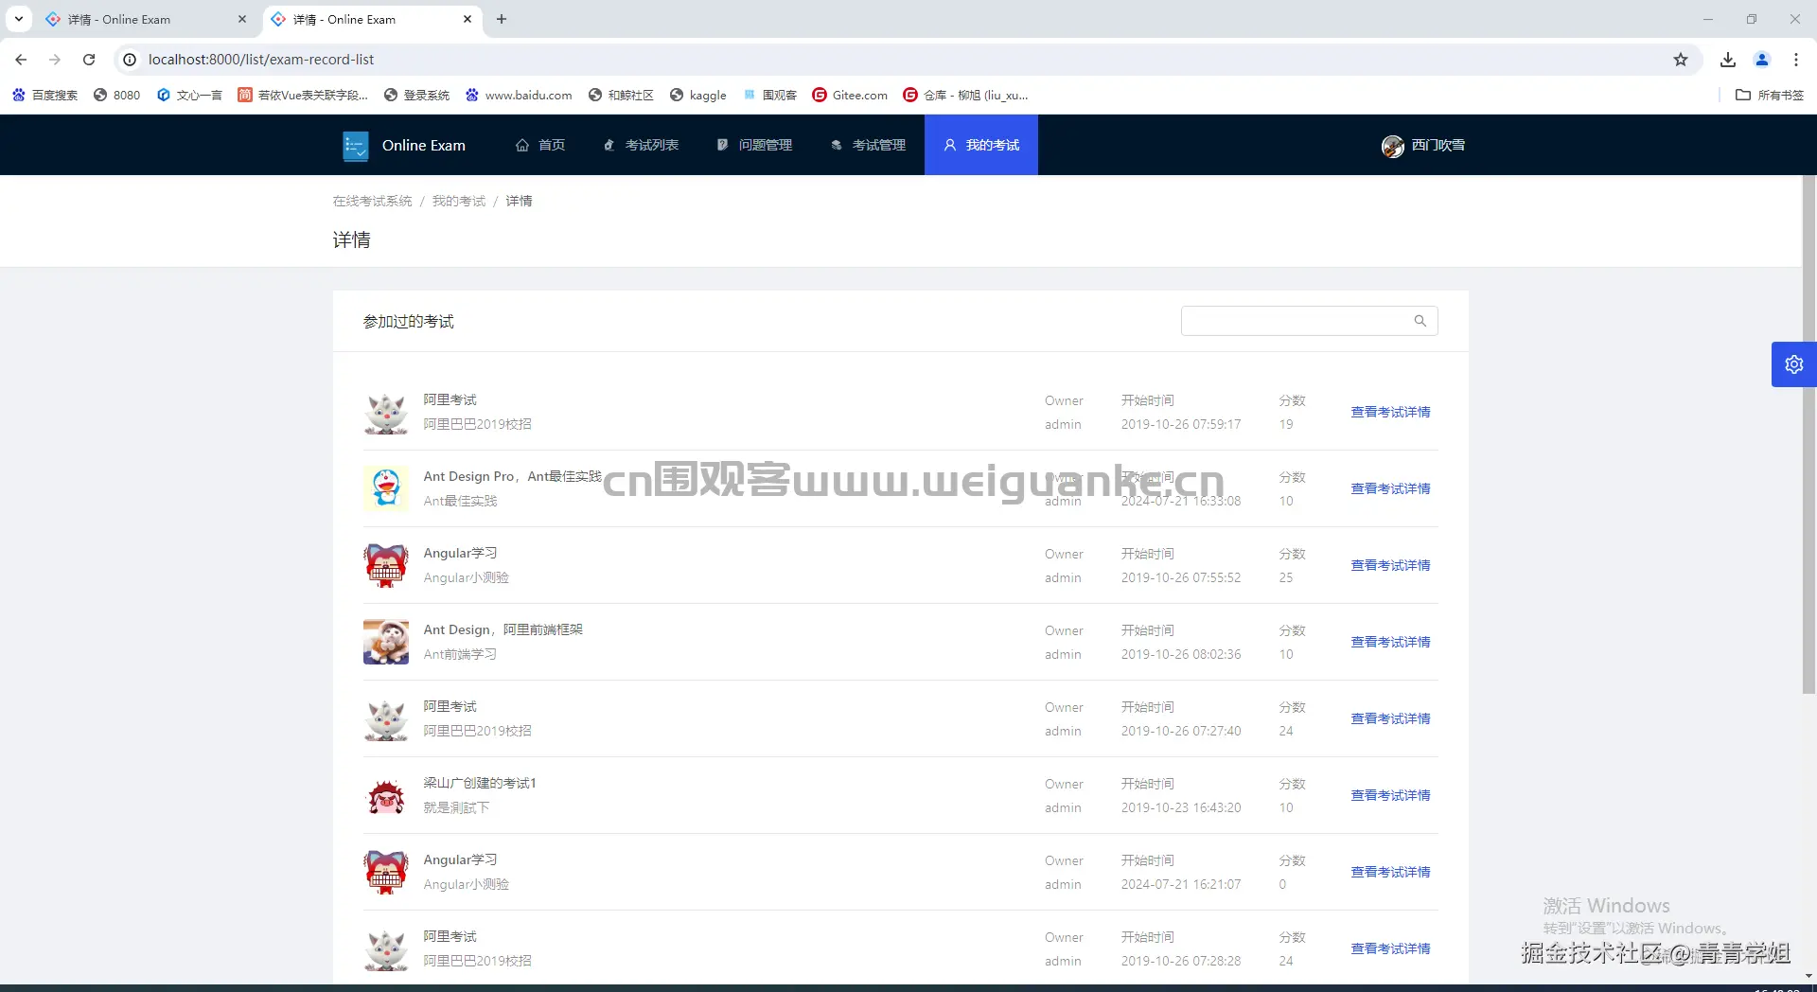Image resolution: width=1817 pixels, height=992 pixels.
Task: View details of exam started 2019-10-26 07:55:52
Action: [1390, 565]
